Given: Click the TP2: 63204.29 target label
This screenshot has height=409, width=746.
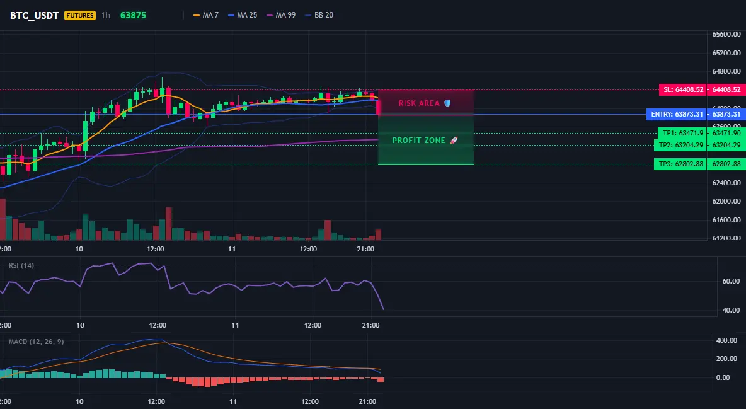Looking at the screenshot, I should click(680, 145).
